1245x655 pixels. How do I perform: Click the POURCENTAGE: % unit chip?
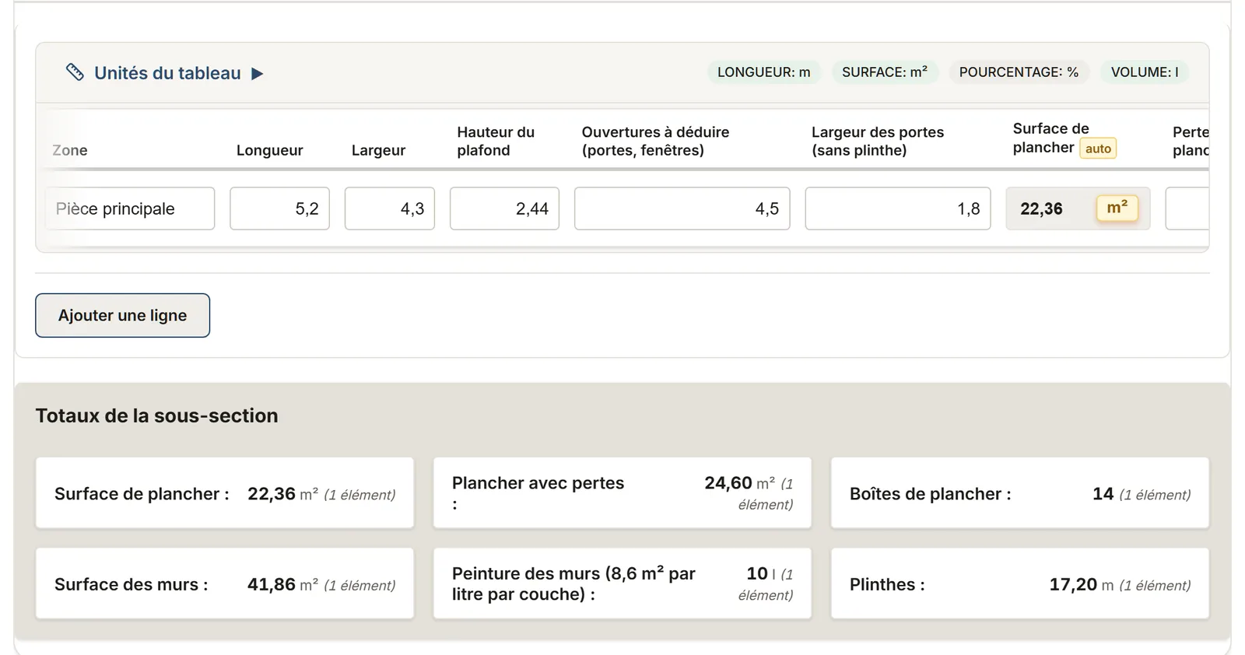pos(1019,72)
